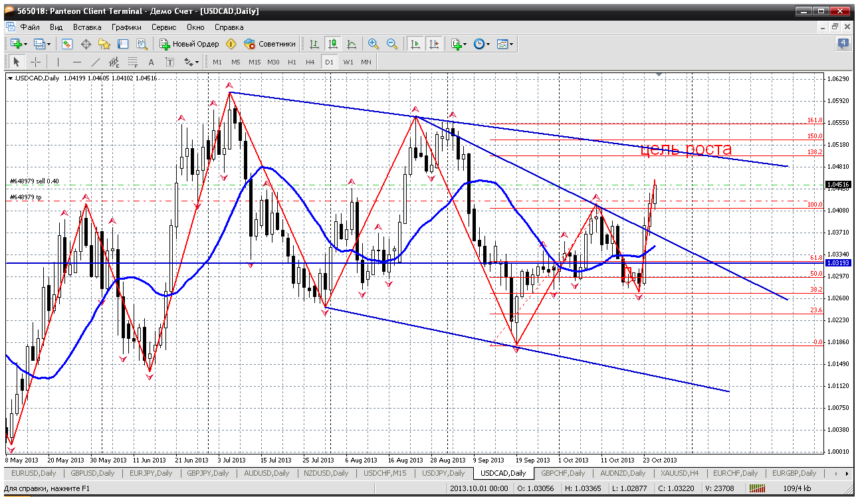The image size is (856, 497).
Task: Click the New Chart icon
Action: pyautogui.click(x=15, y=44)
